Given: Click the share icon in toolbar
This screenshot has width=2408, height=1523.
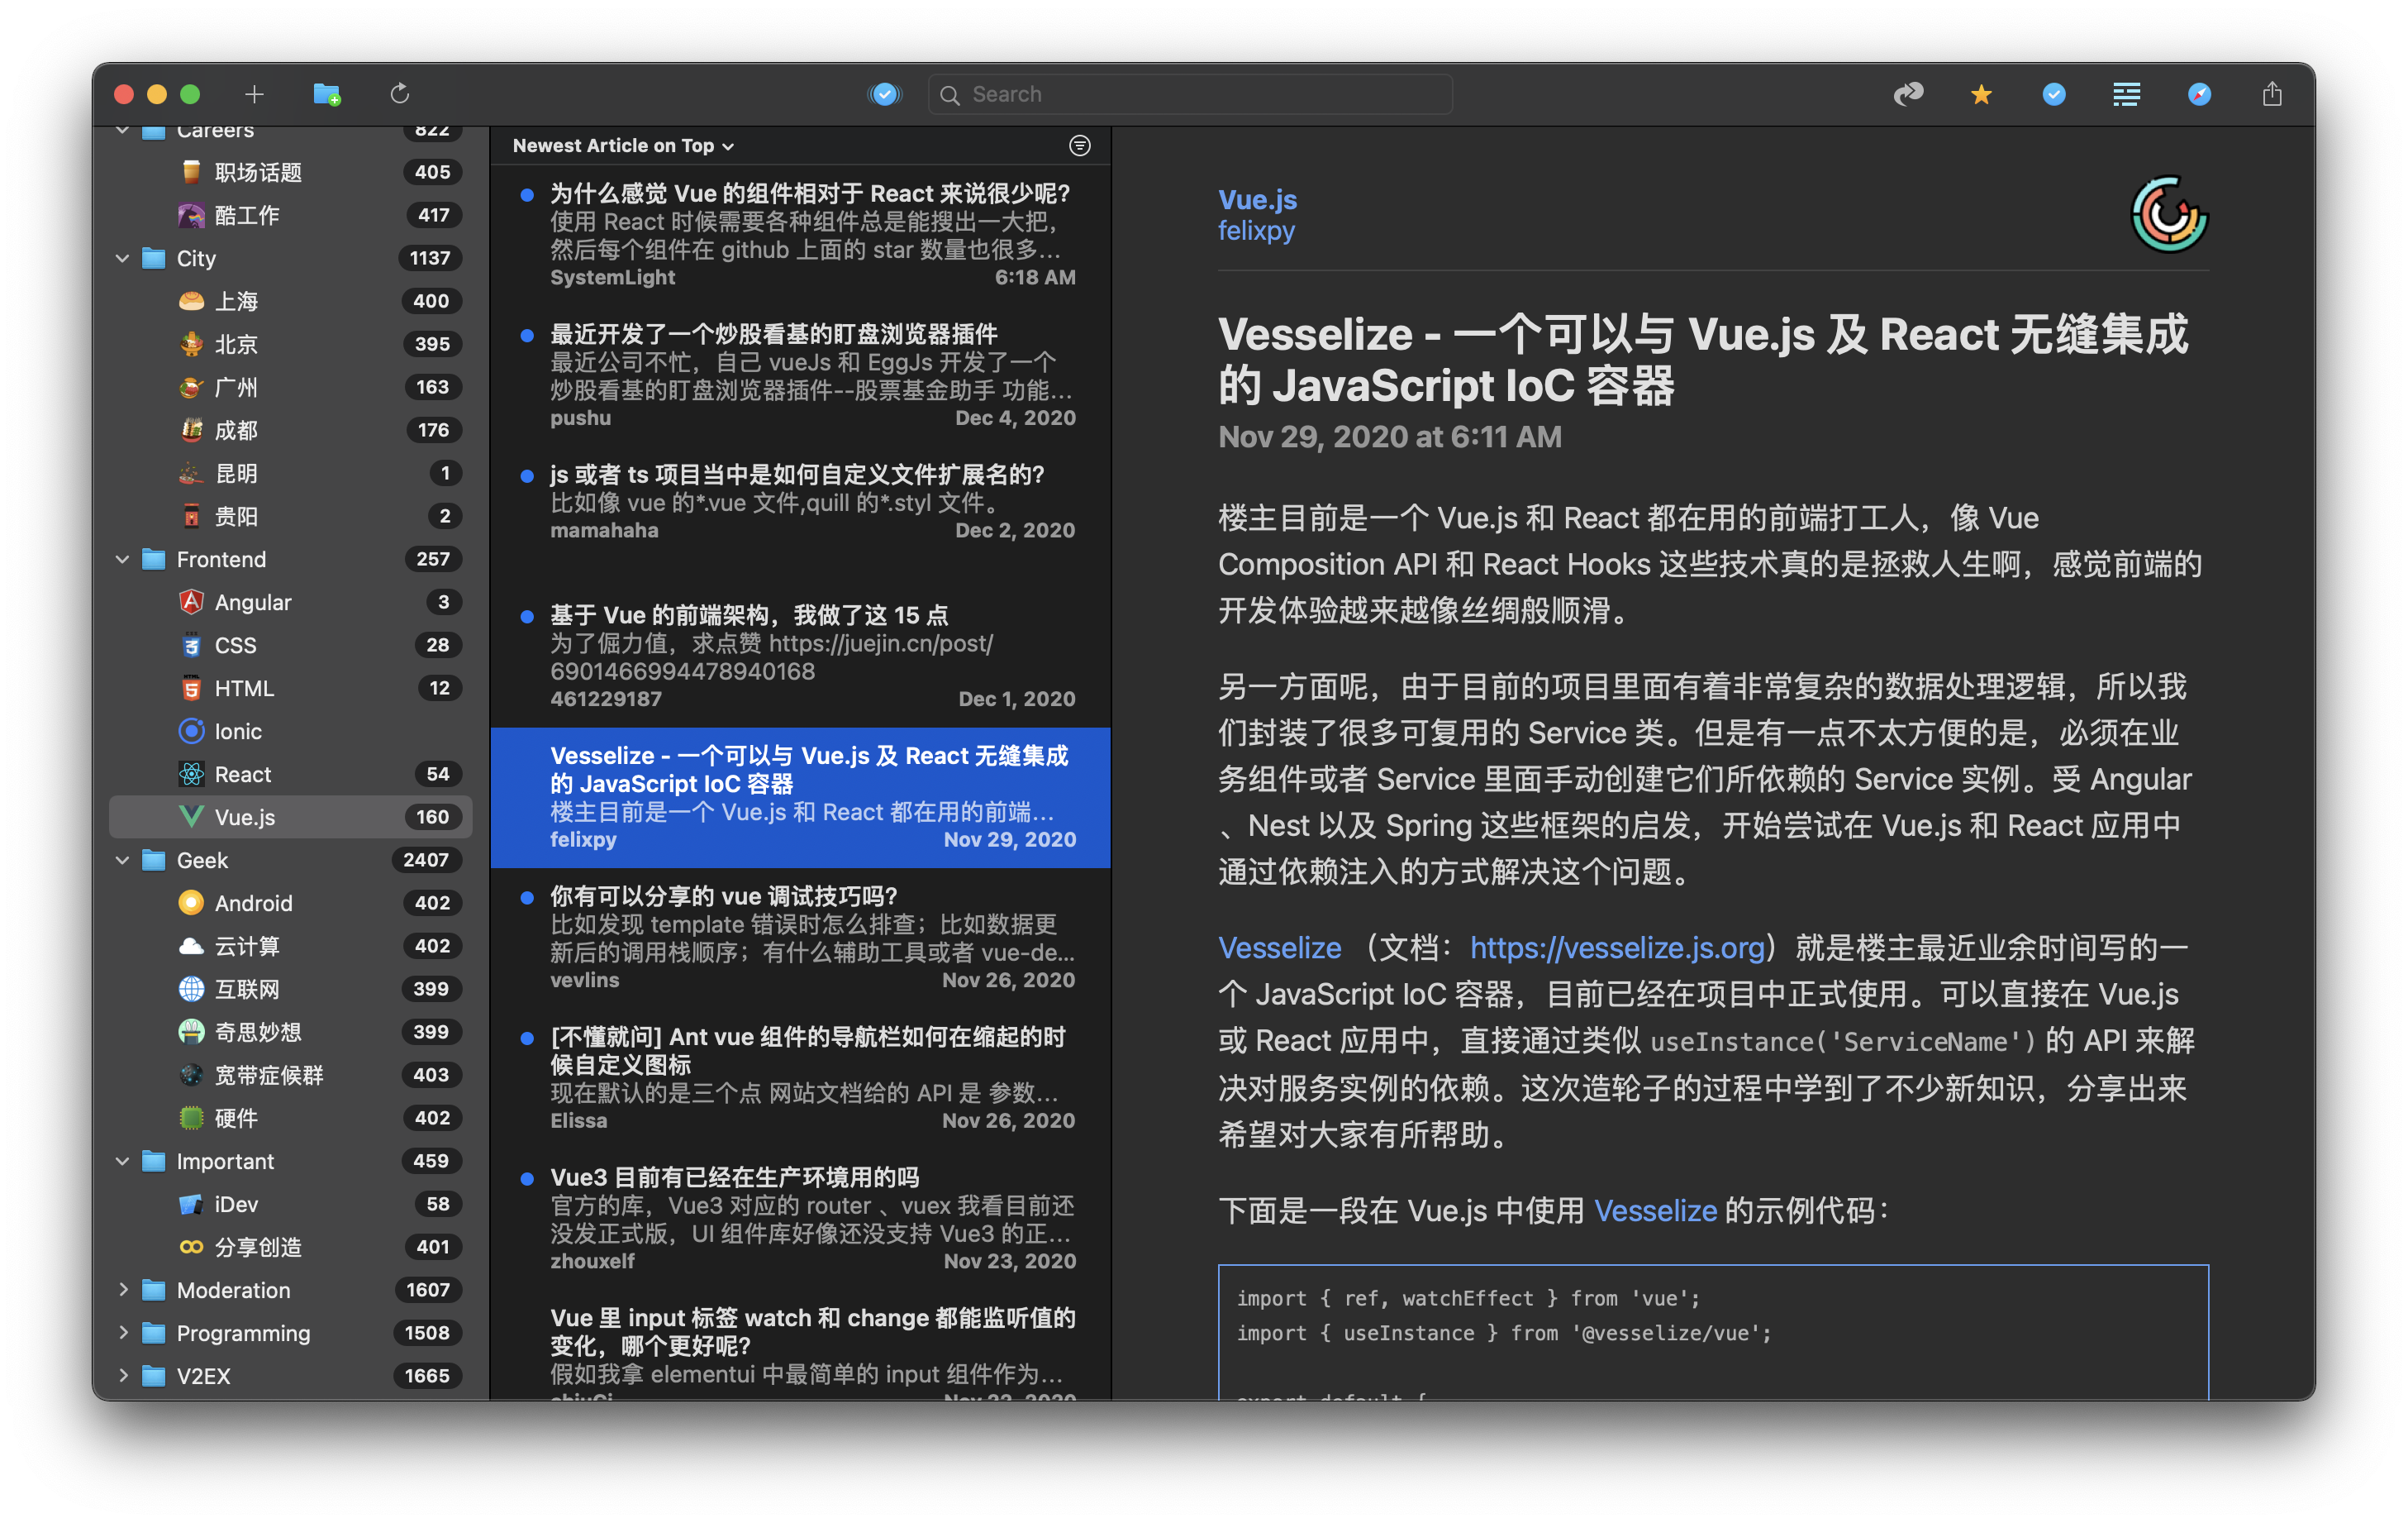Looking at the screenshot, I should tap(2272, 94).
